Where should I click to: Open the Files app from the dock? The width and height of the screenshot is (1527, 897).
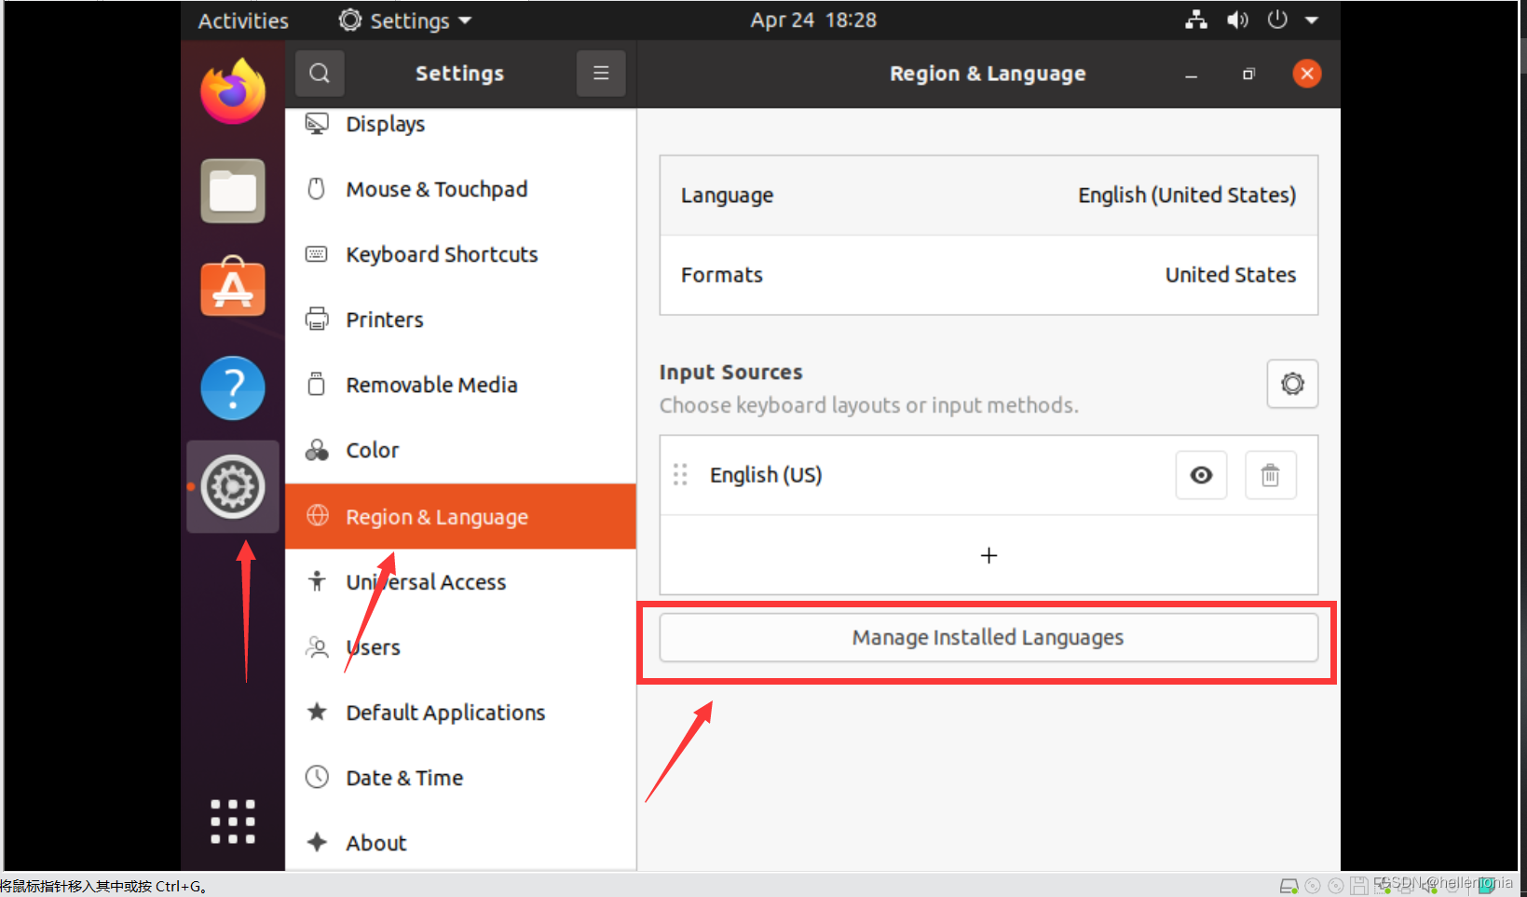coord(232,191)
